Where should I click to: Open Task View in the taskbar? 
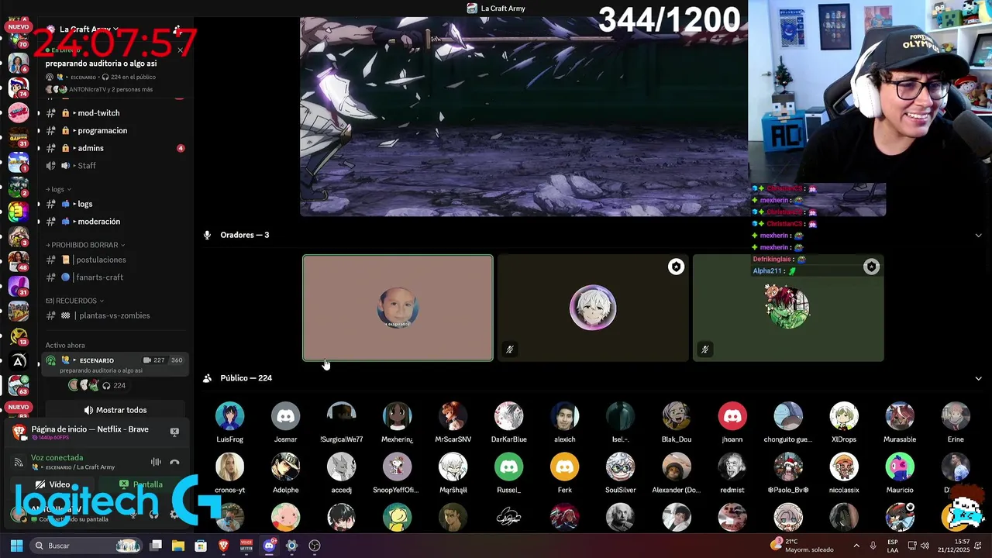156,546
